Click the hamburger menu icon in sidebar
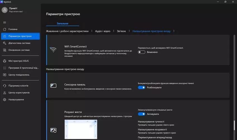237x140 pixels. pyautogui.click(x=4, y=22)
